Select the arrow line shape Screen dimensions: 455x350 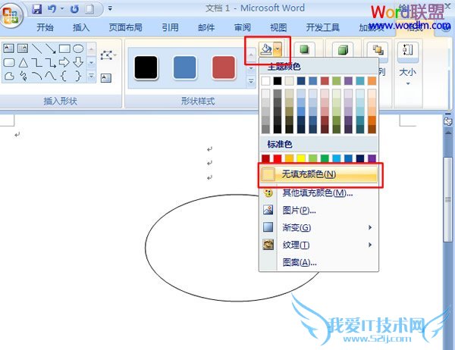tap(51, 48)
